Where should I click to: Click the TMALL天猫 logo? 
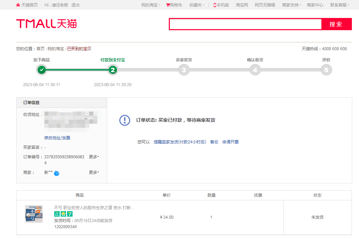point(46,24)
